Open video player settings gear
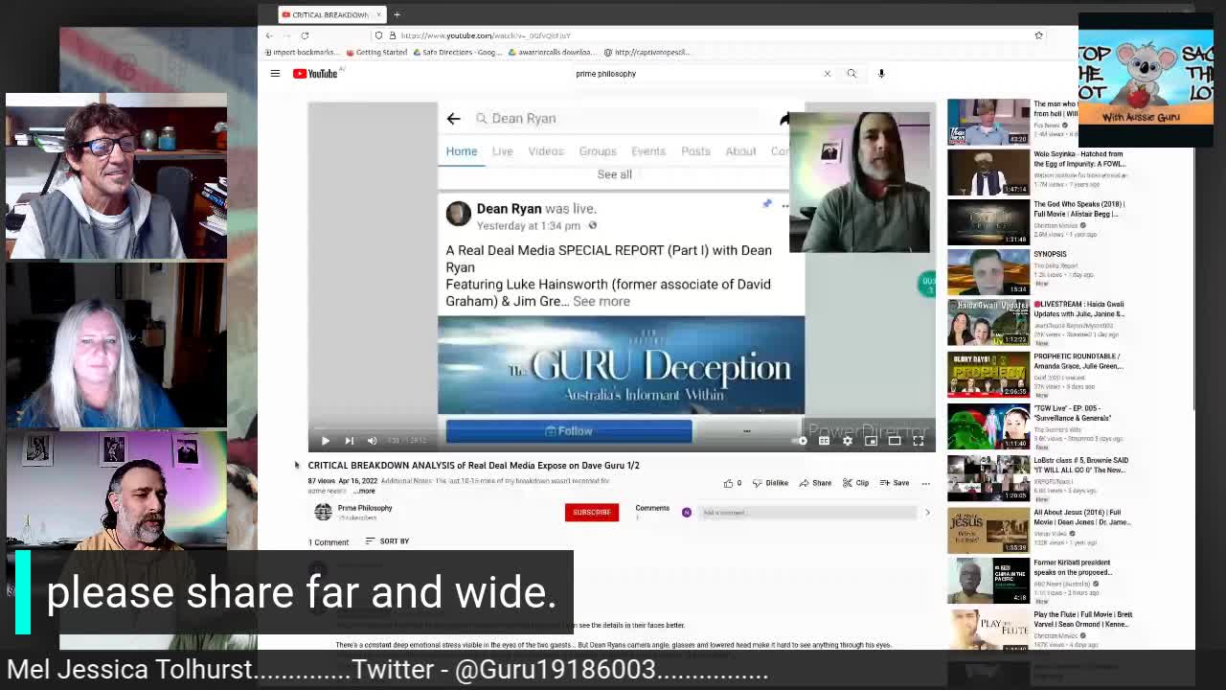Viewport: 1226px width, 690px height. pyautogui.click(x=847, y=441)
